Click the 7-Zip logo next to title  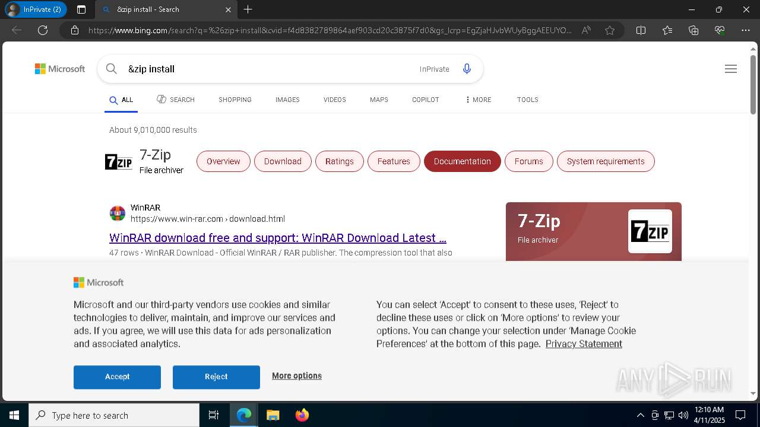click(119, 161)
